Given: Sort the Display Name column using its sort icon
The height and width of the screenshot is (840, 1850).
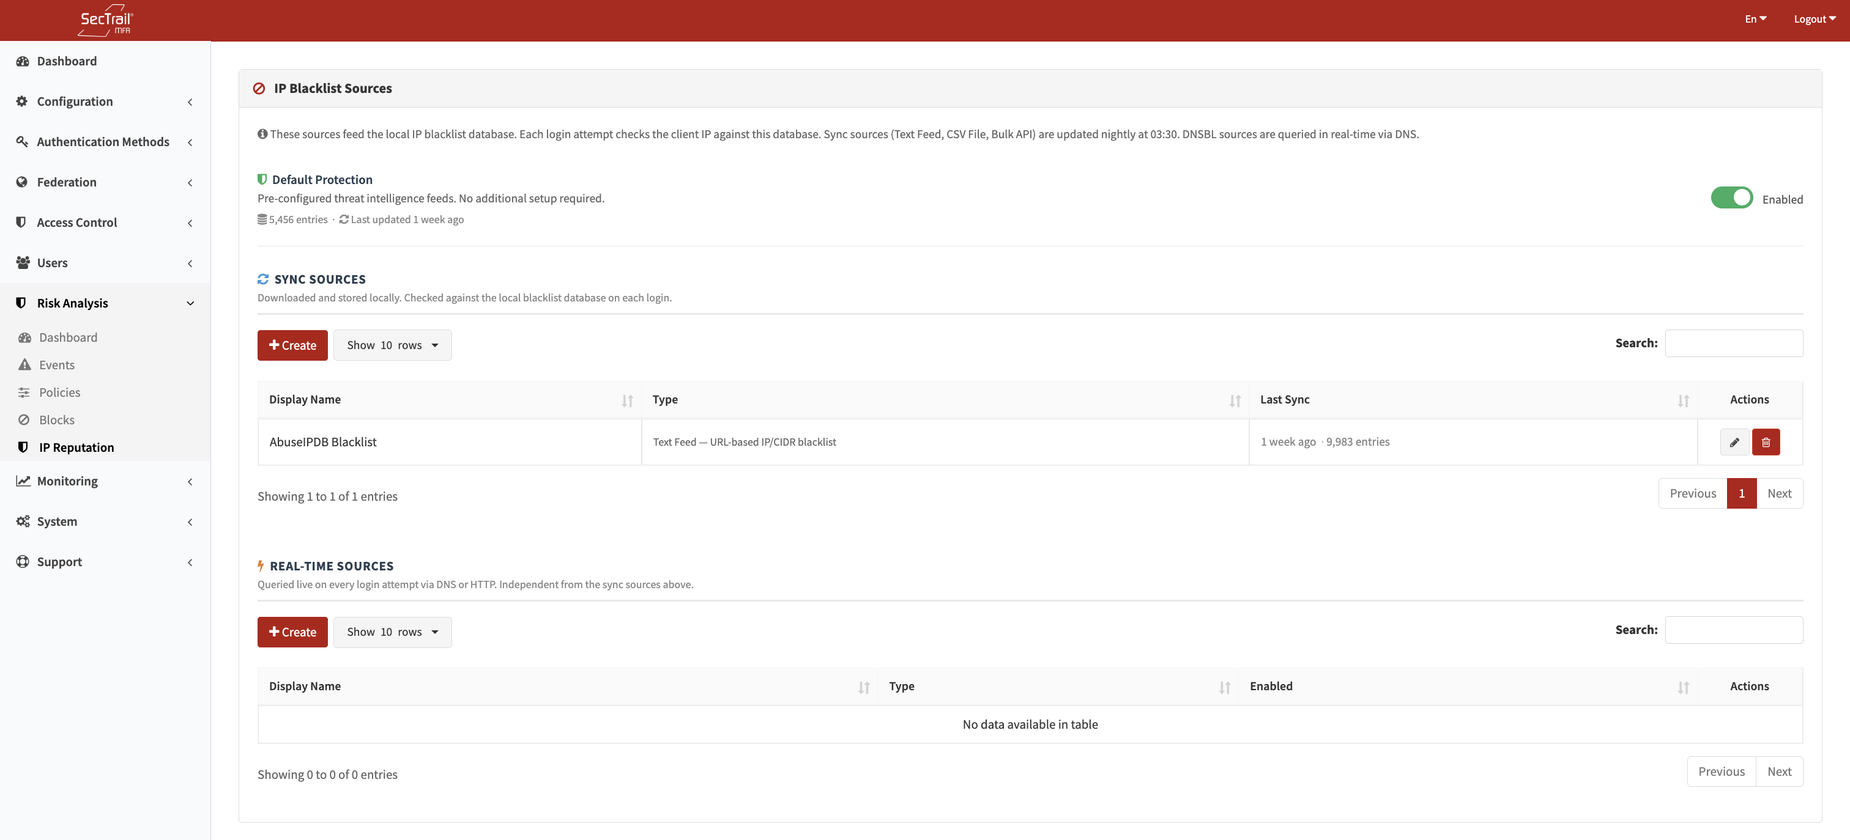Looking at the screenshot, I should 627,400.
